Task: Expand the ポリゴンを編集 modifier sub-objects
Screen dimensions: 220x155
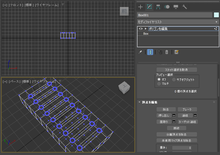Action: click(x=146, y=29)
